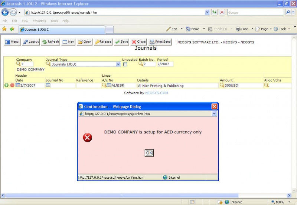The image size is (297, 205).
Task: Open the Alloc Vchs lookup magnifier icon
Action: coord(266,85)
